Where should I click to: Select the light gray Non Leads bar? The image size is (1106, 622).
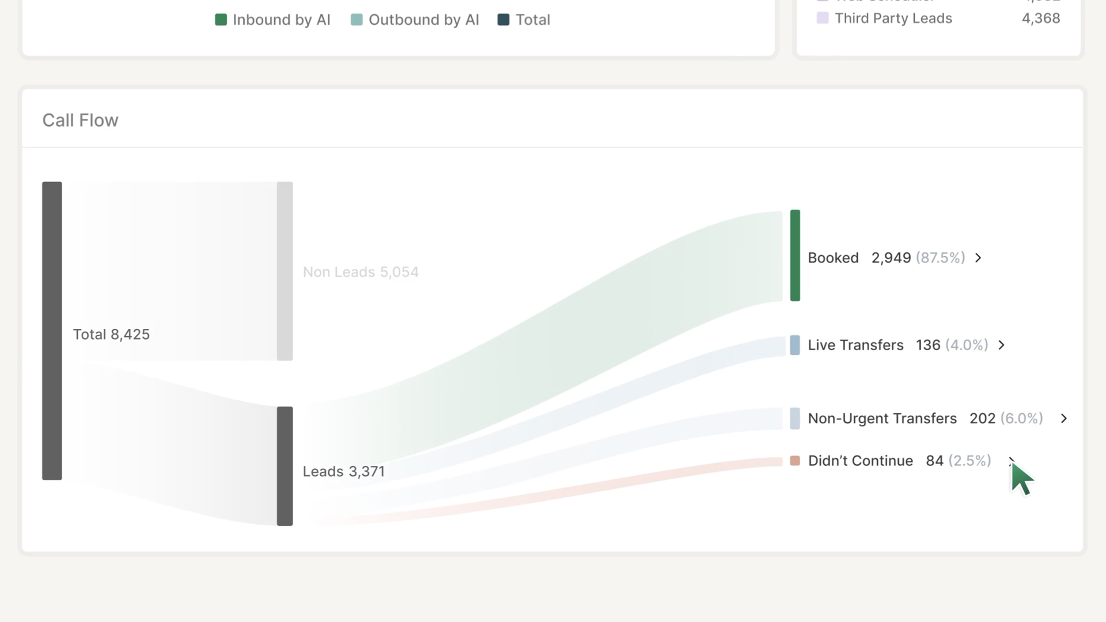click(x=285, y=271)
